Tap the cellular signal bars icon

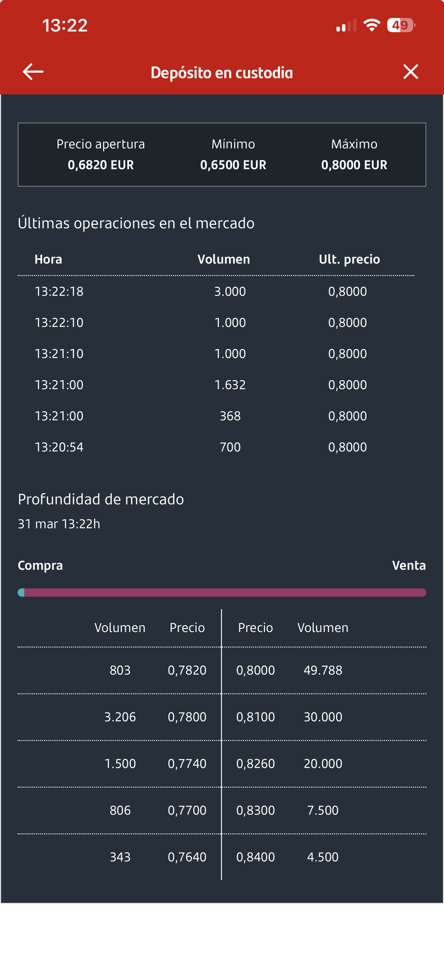pos(346,26)
